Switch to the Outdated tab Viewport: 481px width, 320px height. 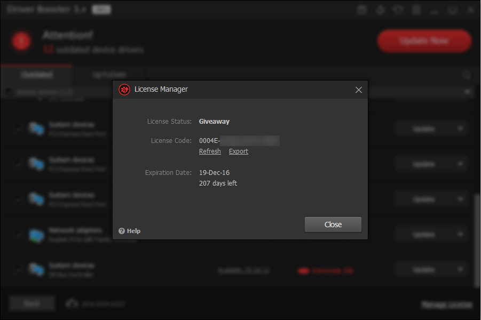[x=36, y=75]
